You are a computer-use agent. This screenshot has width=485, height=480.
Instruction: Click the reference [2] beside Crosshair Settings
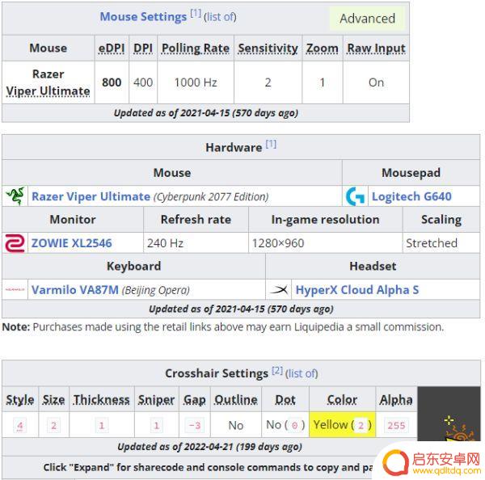pyautogui.click(x=277, y=370)
